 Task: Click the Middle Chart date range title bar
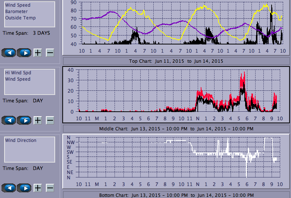click(176, 129)
